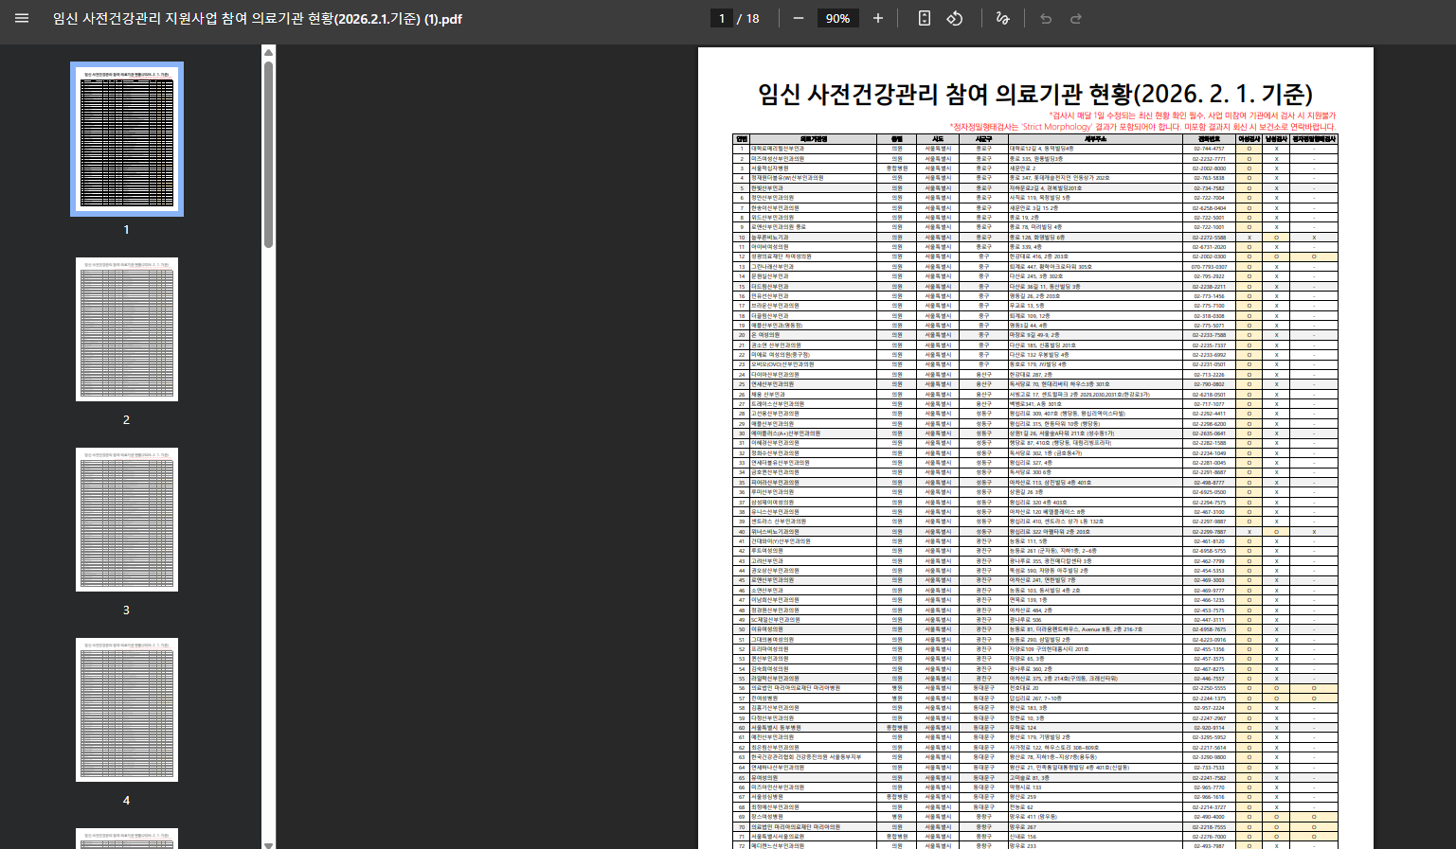Click phone number '02-2002-8000'
The width and height of the screenshot is (1456, 849).
click(1209, 168)
